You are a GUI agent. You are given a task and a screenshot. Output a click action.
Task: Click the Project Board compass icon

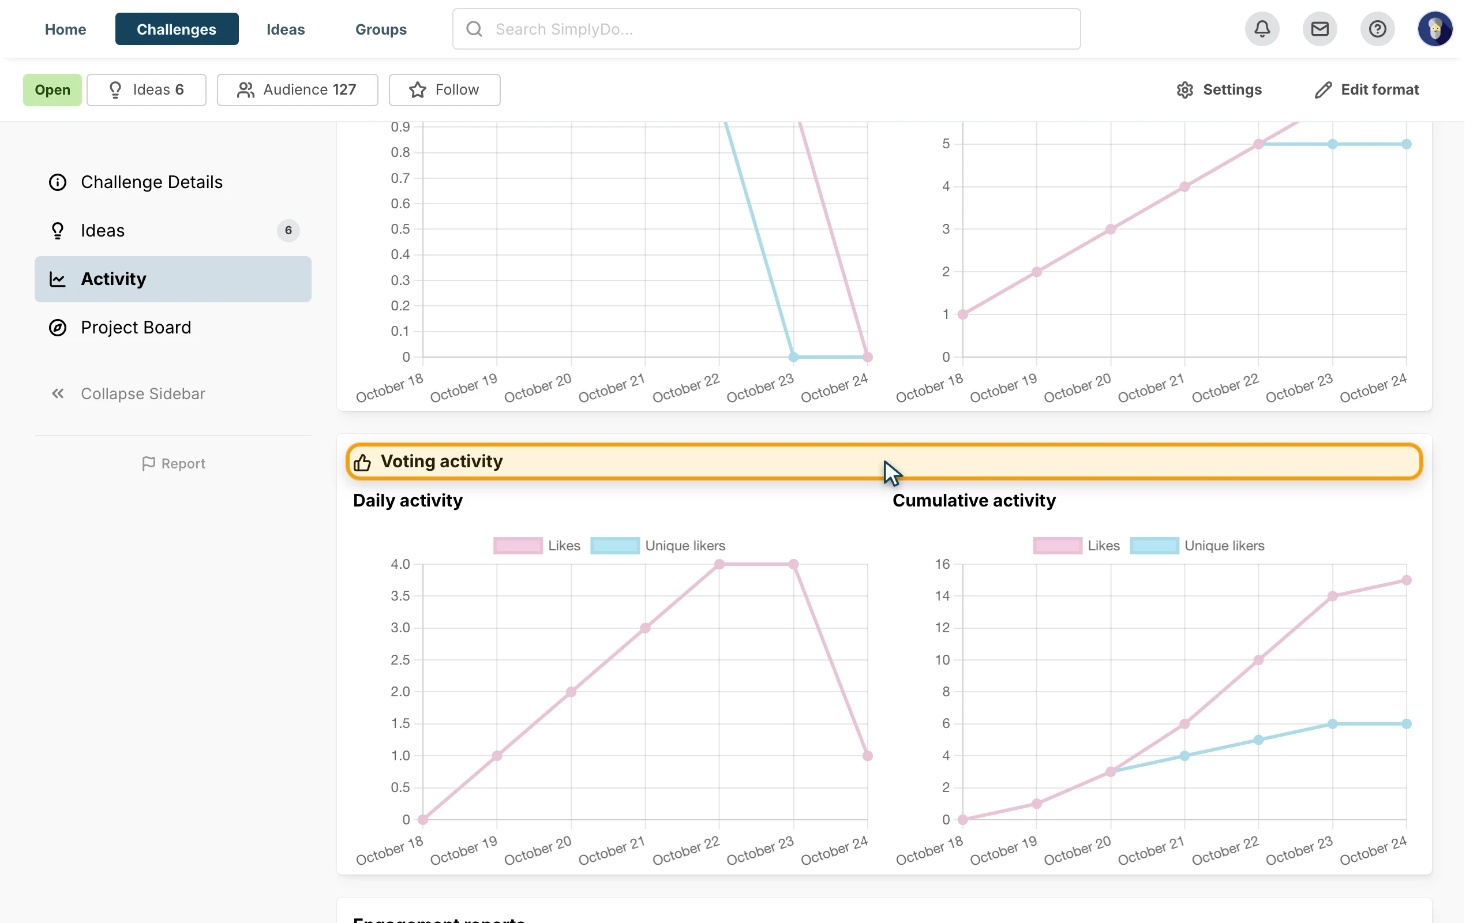(x=57, y=327)
